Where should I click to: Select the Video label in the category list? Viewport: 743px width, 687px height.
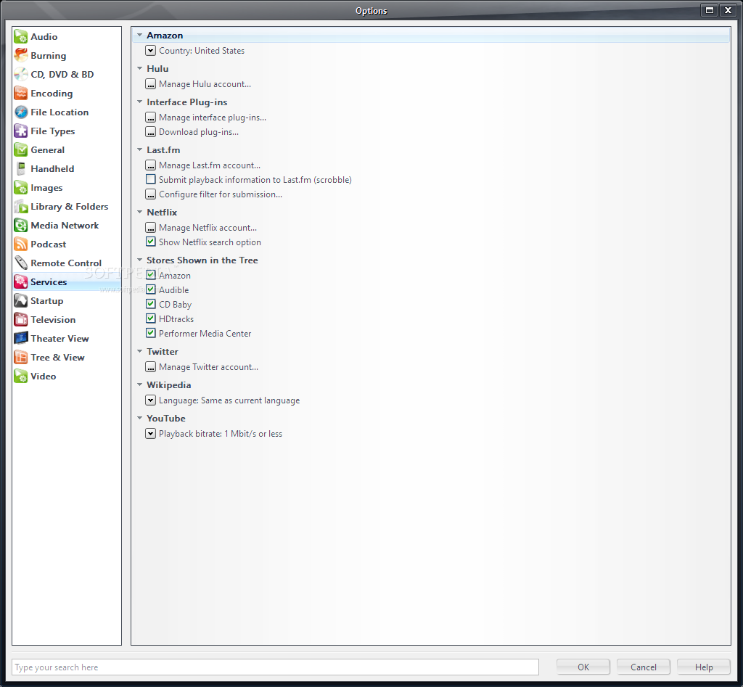click(43, 377)
